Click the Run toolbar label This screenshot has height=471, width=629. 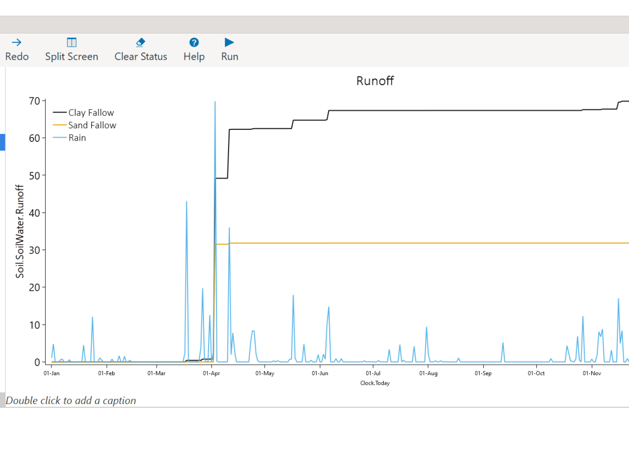(x=229, y=57)
